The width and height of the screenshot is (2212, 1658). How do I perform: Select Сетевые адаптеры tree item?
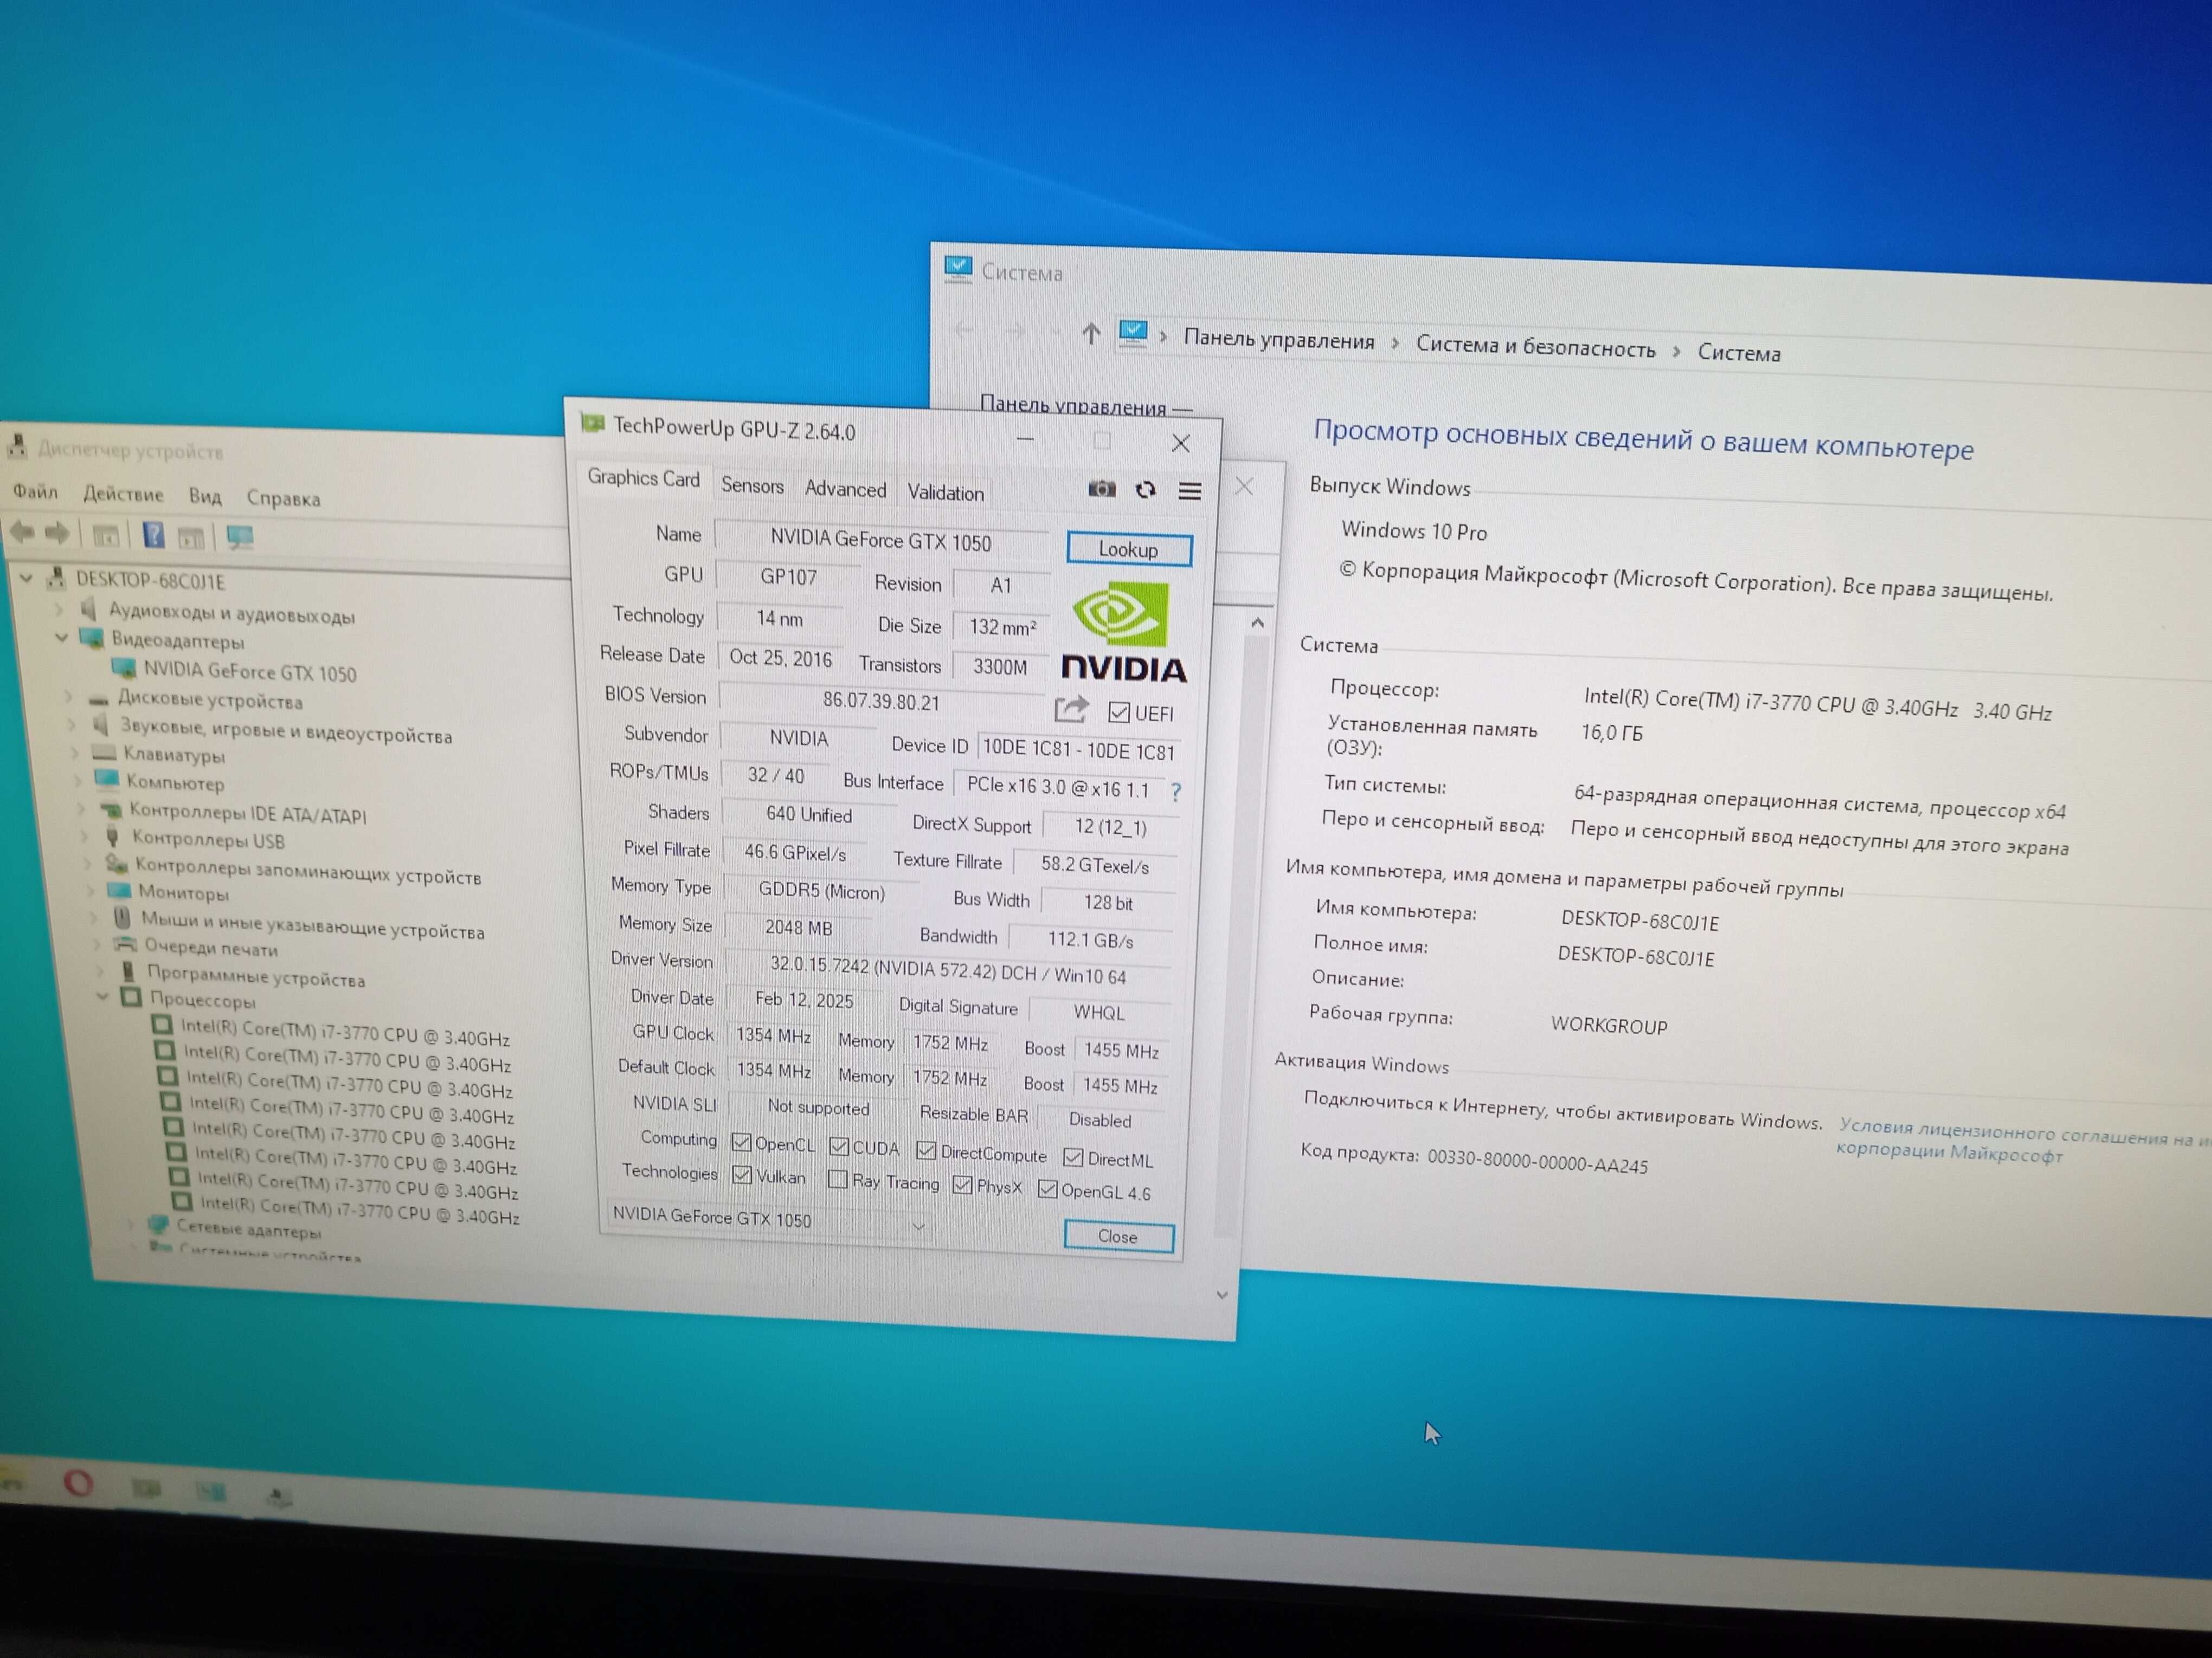click(x=249, y=1230)
